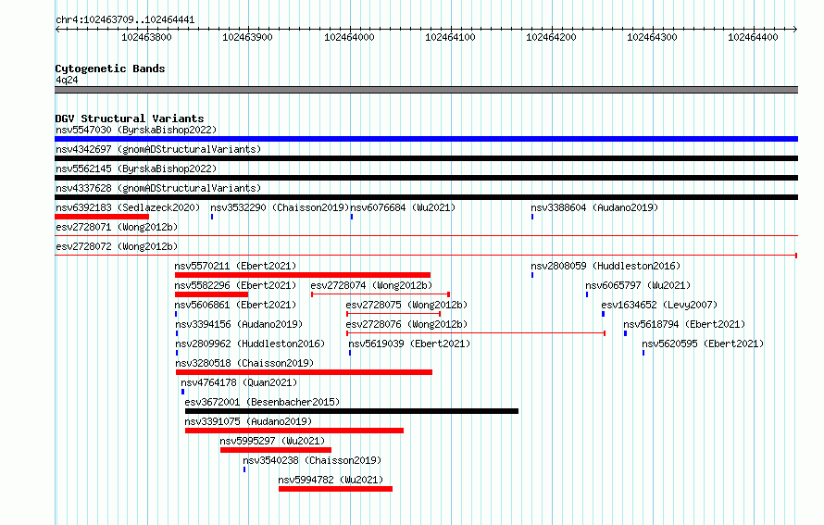Click esv2728076 (Wong2012b) label
Image resolution: width=824 pixels, height=525 pixels.
(x=406, y=324)
